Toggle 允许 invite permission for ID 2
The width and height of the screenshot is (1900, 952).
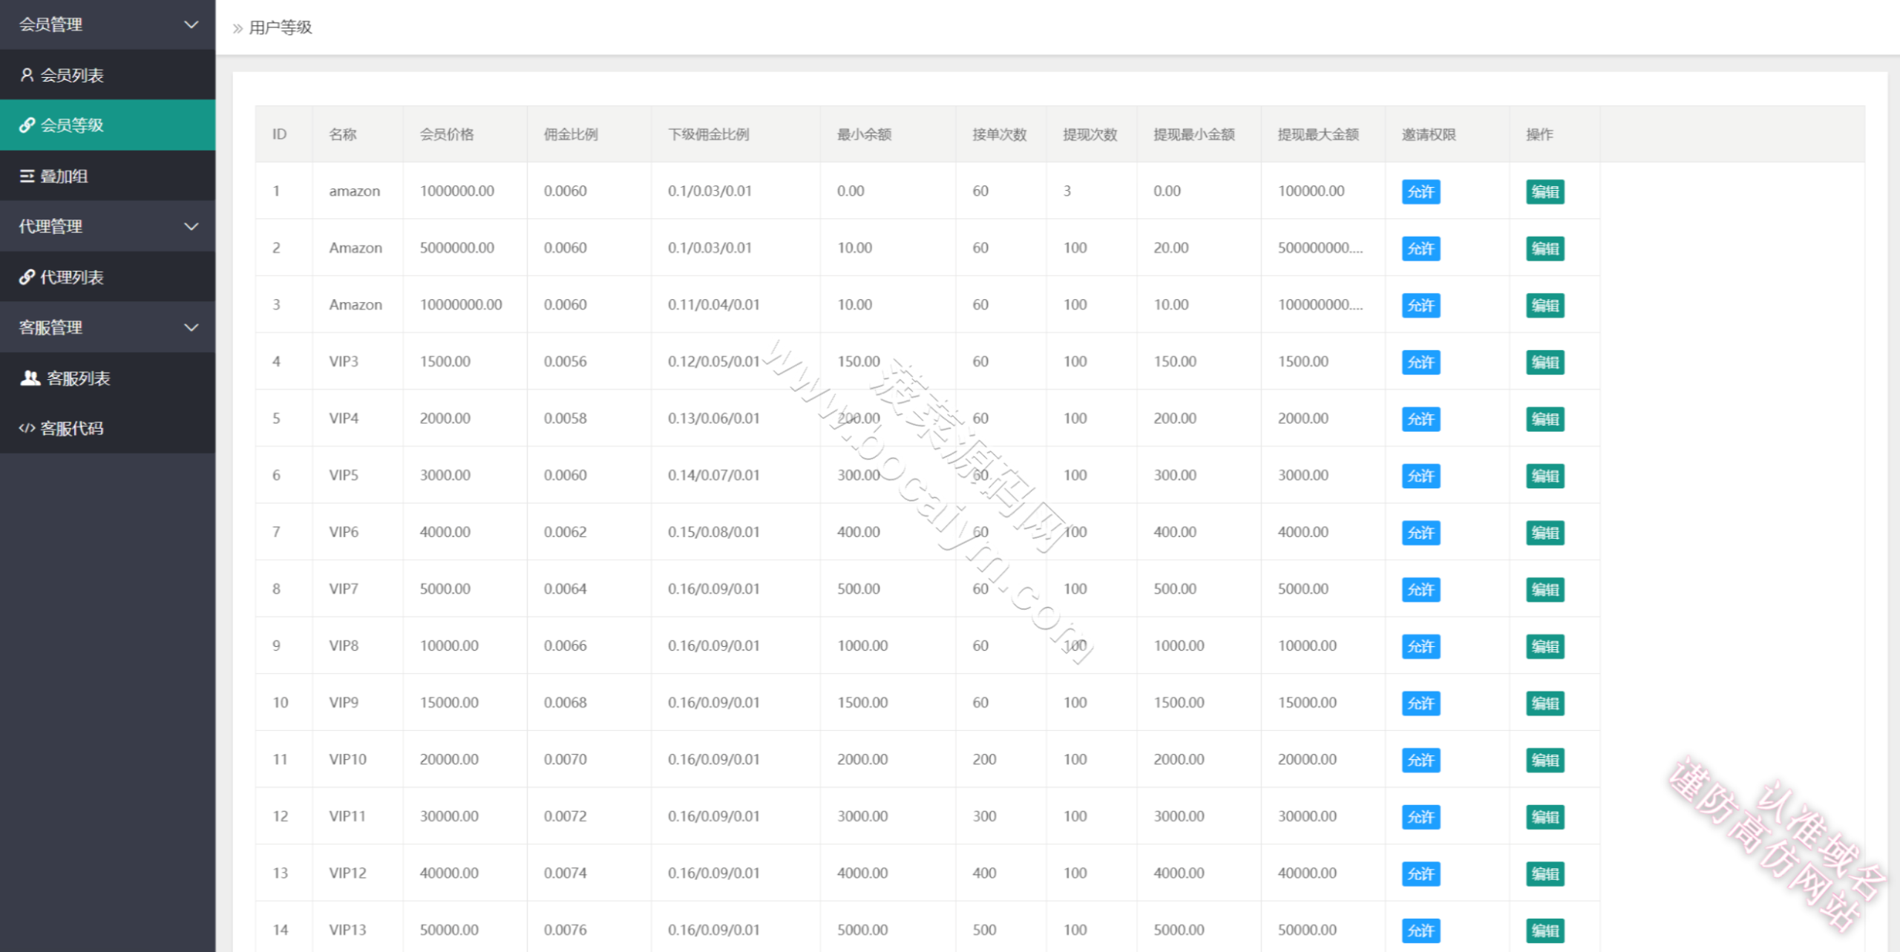tap(1421, 249)
